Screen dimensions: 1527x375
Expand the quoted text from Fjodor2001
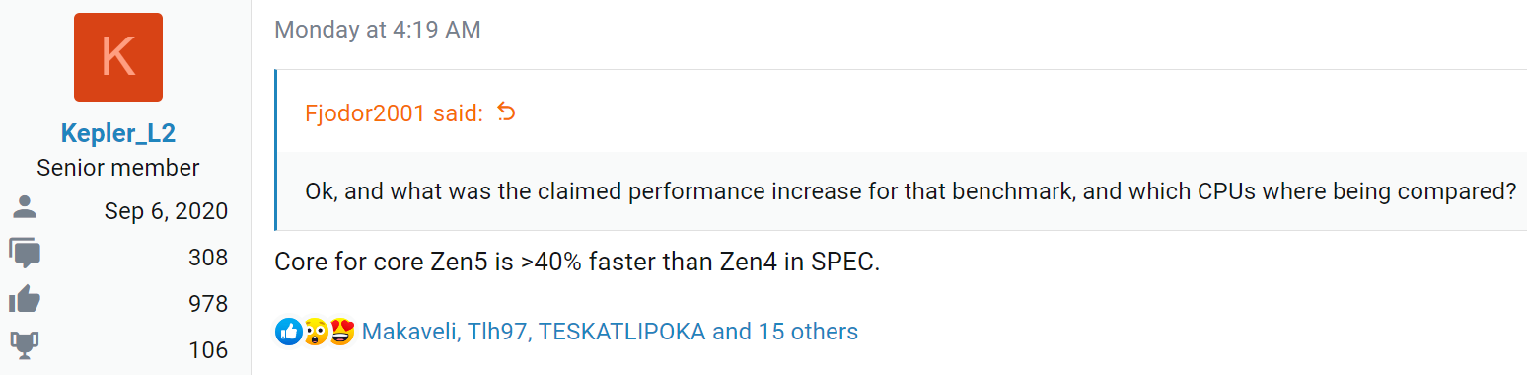[910, 190]
